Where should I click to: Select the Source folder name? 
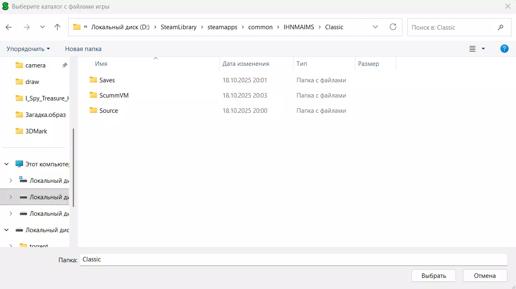click(109, 111)
